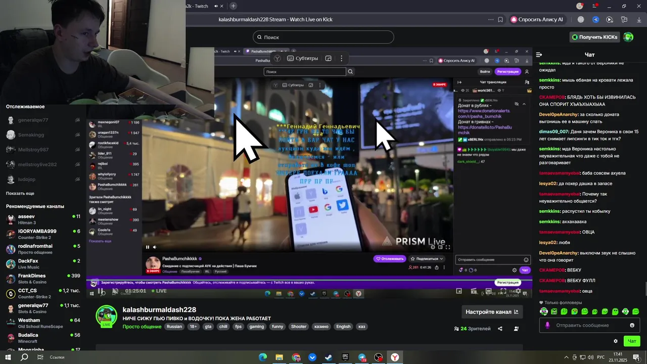
Task: Collapse the chat panel arrow icon
Action: point(539,55)
